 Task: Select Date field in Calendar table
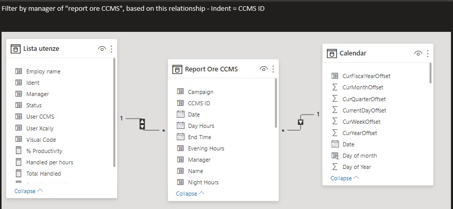(348, 144)
